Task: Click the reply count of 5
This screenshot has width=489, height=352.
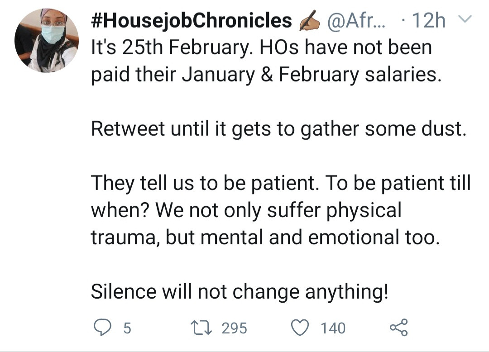Action: [127, 328]
